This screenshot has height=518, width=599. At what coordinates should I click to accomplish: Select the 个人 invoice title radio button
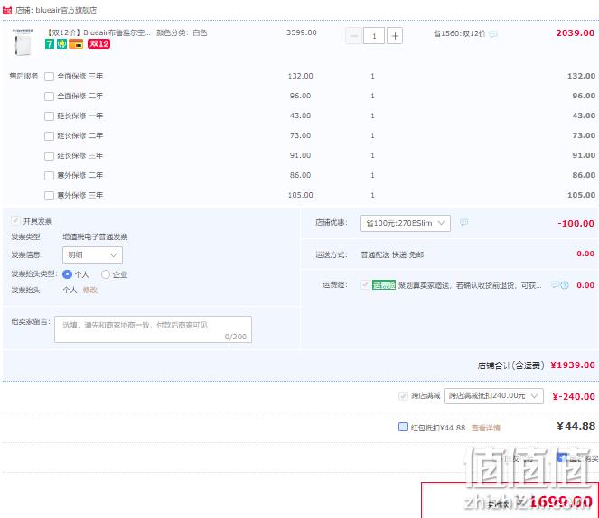point(67,274)
